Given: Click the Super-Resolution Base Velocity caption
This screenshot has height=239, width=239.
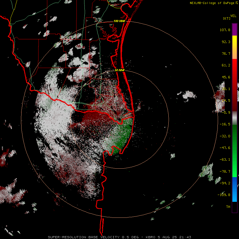Looking at the screenshot, I should tap(119, 237).
